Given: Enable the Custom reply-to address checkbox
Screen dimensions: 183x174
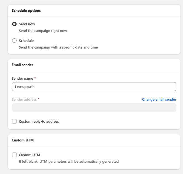Looking at the screenshot, I should [x=14, y=122].
